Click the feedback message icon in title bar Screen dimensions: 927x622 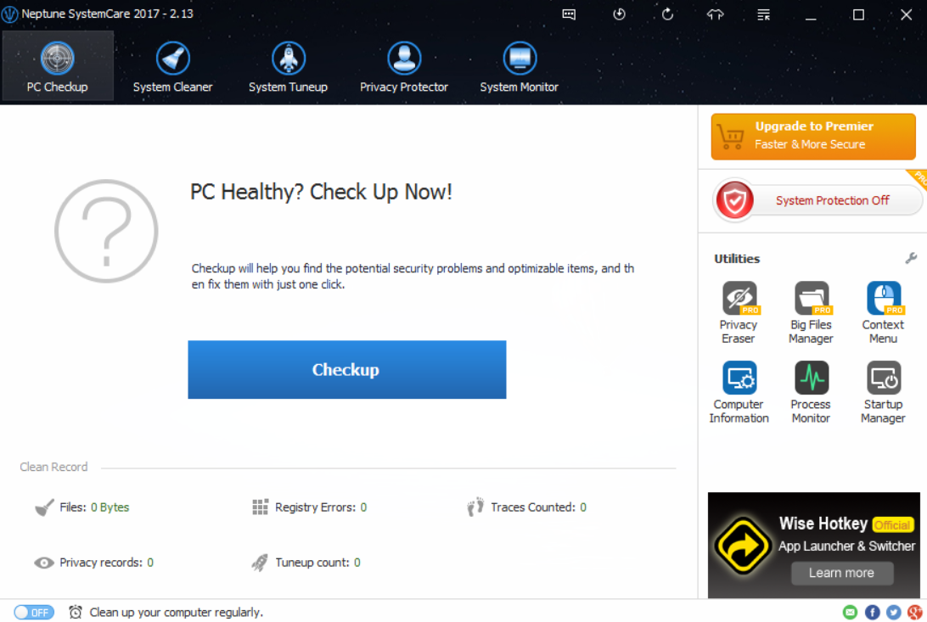click(x=569, y=14)
